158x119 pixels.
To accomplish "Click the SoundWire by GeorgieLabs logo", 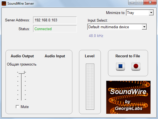I will pyautogui.click(x=128, y=97).
